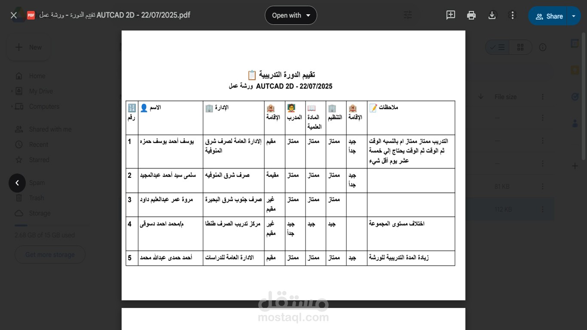Open Shared with me
This screenshot has width=587, height=330.
point(50,129)
